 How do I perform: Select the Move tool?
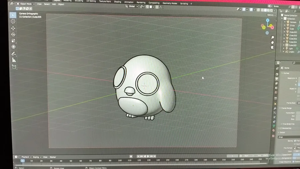point(13,28)
